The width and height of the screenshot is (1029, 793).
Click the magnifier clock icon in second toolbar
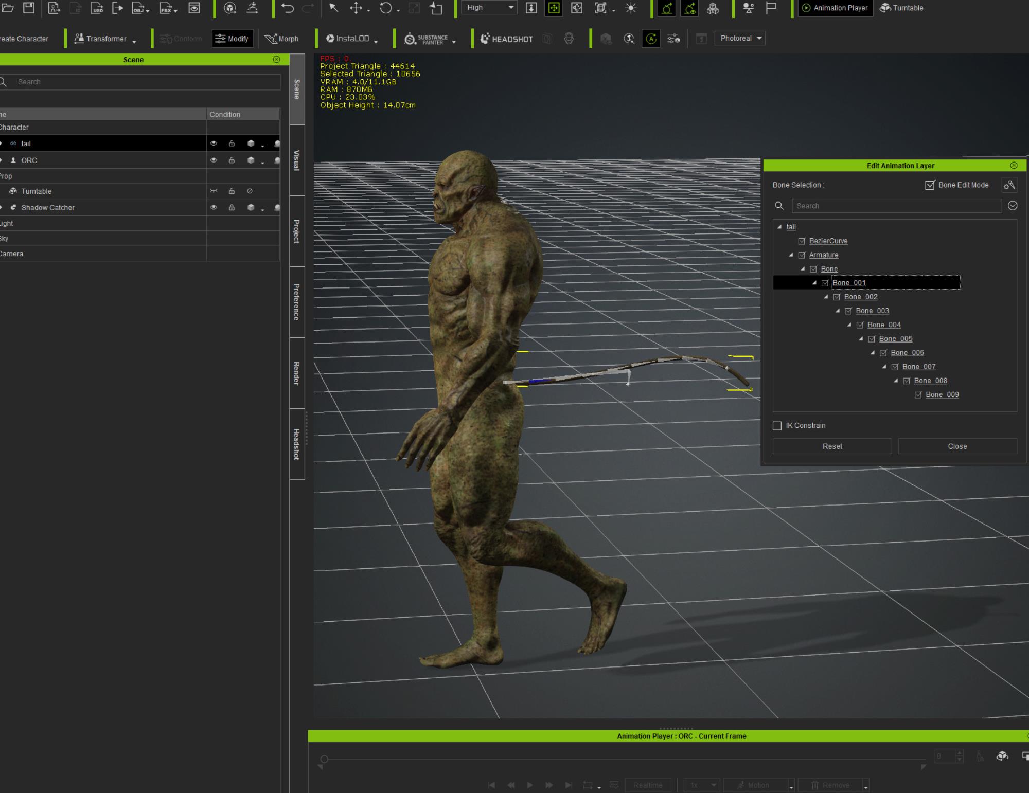629,39
